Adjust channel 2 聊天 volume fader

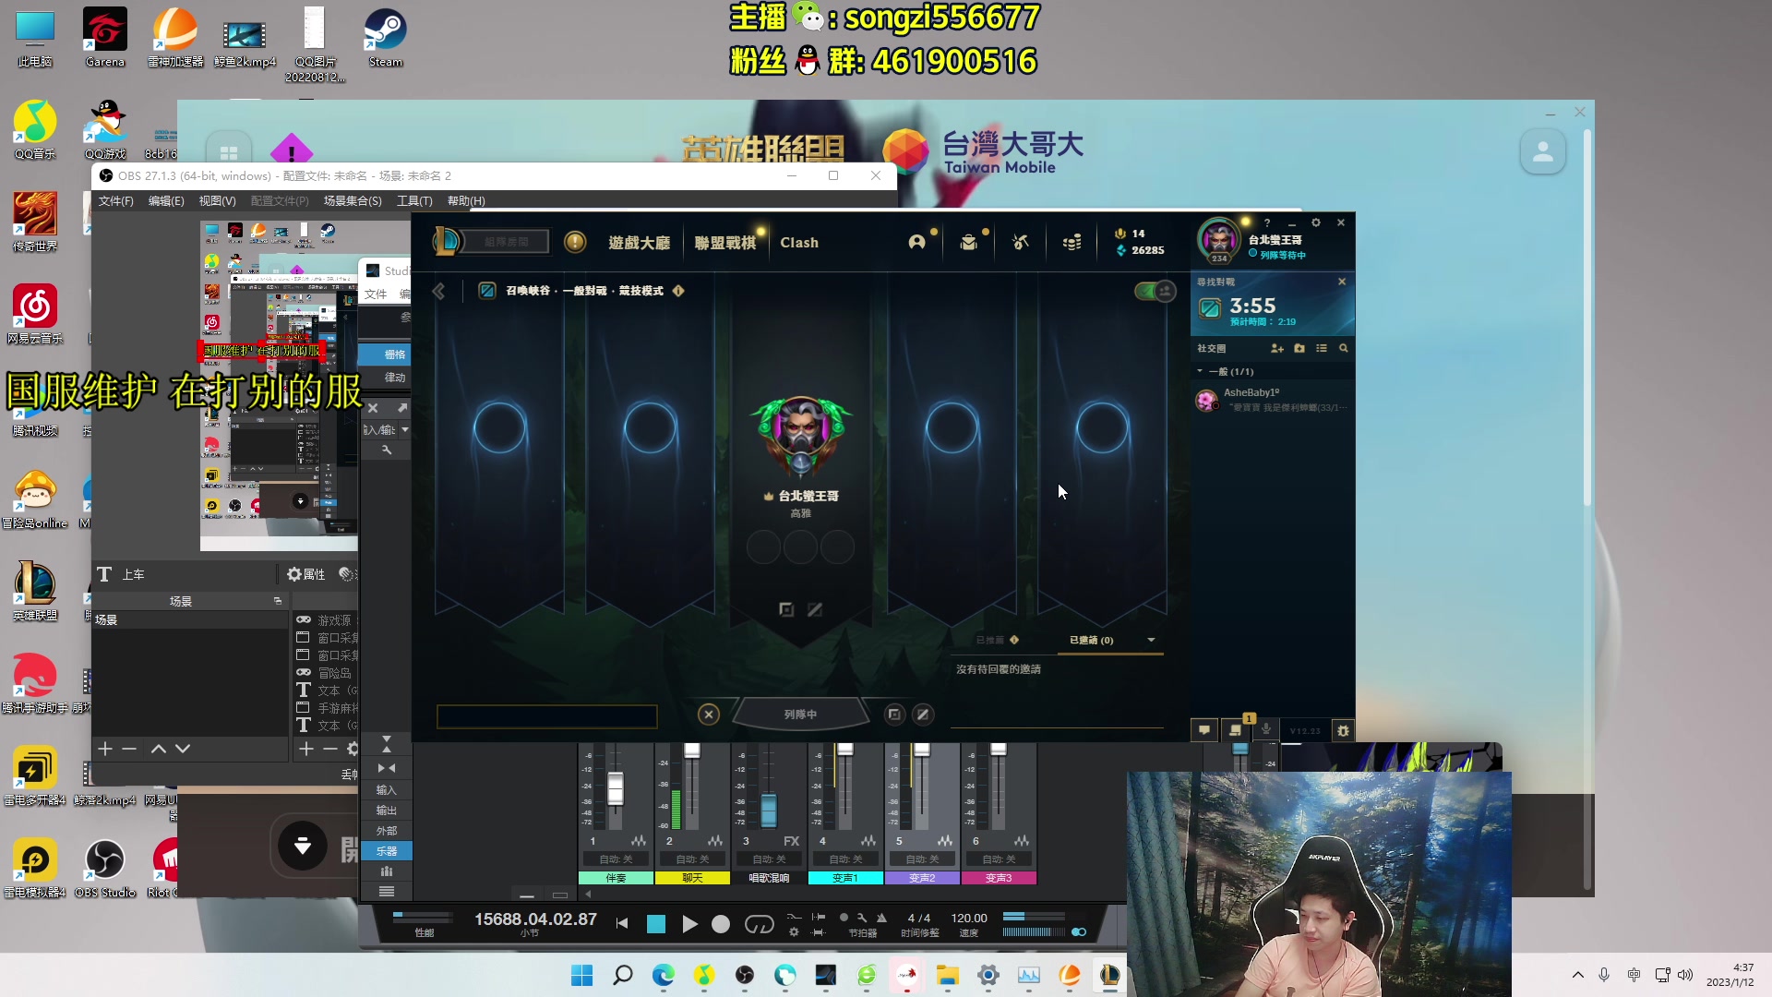[692, 751]
